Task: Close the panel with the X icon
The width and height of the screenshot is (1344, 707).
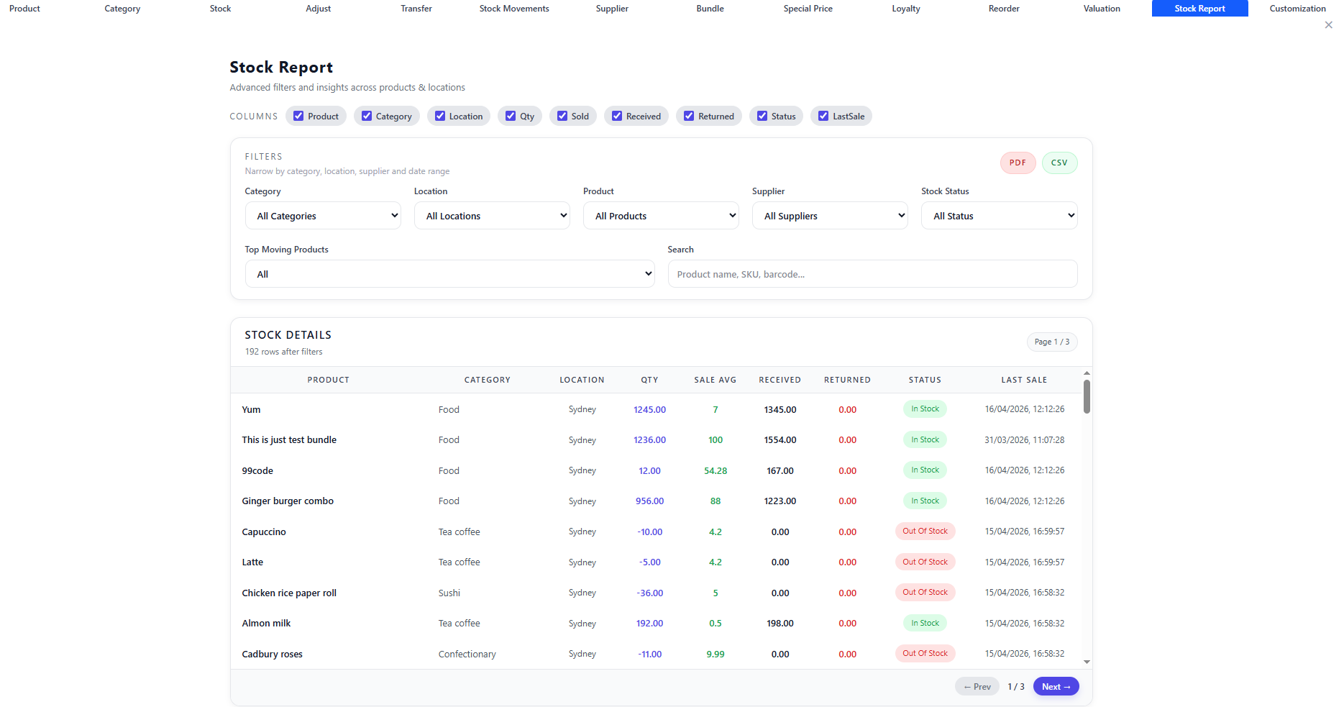Action: point(1328,25)
